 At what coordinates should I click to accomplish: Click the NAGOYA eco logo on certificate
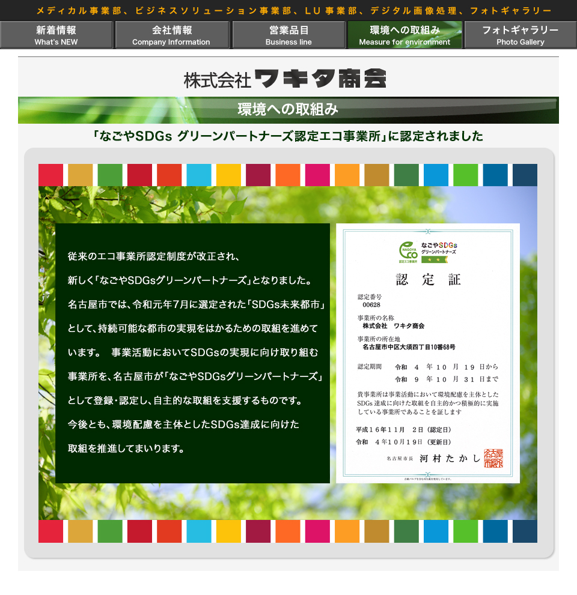point(408,252)
